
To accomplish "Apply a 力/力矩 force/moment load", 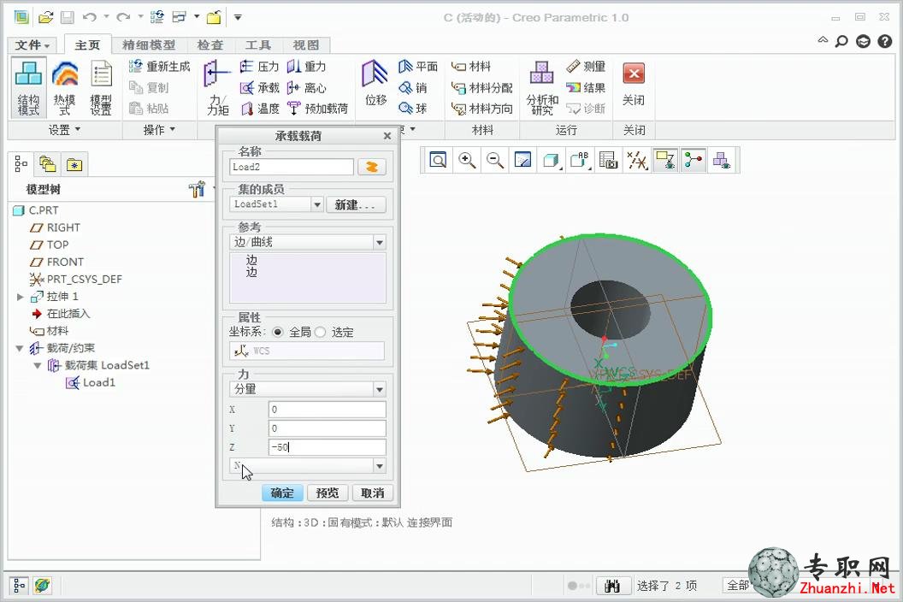I will point(216,87).
